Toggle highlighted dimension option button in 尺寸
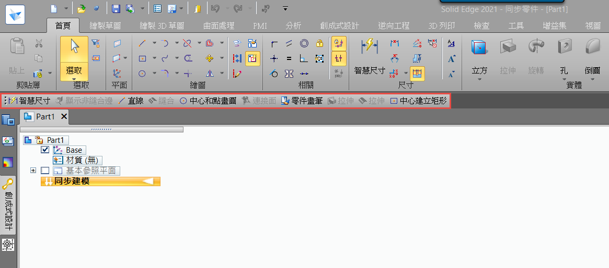Image resolution: width=609 pixels, height=268 pixels. (418, 73)
